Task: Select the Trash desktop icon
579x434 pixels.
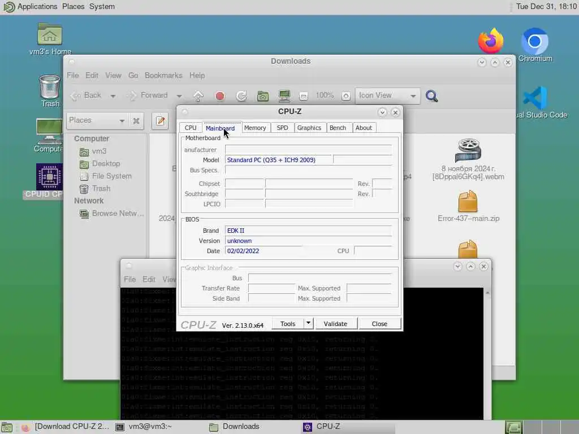Action: coord(50,91)
